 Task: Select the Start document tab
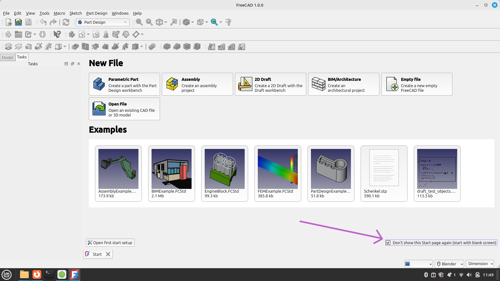[97, 254]
